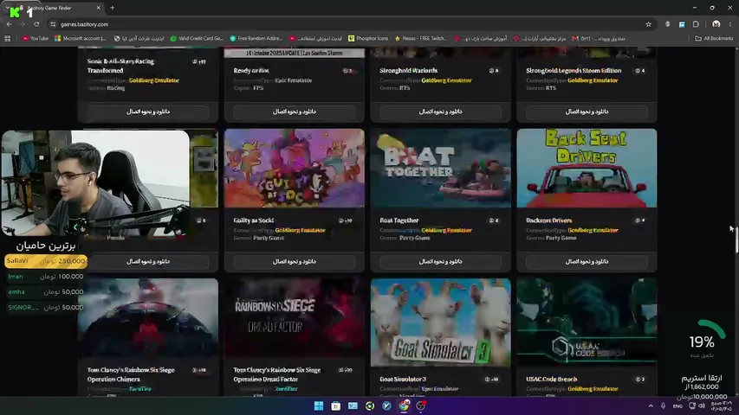
Task: Bookmark this page with the star icon
Action: [649, 24]
